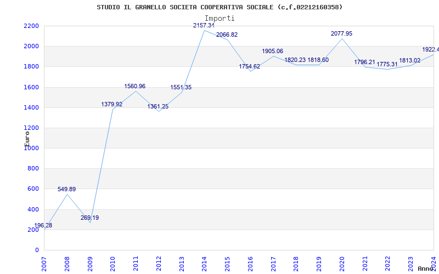Click the 1820.23 value label

(295, 60)
